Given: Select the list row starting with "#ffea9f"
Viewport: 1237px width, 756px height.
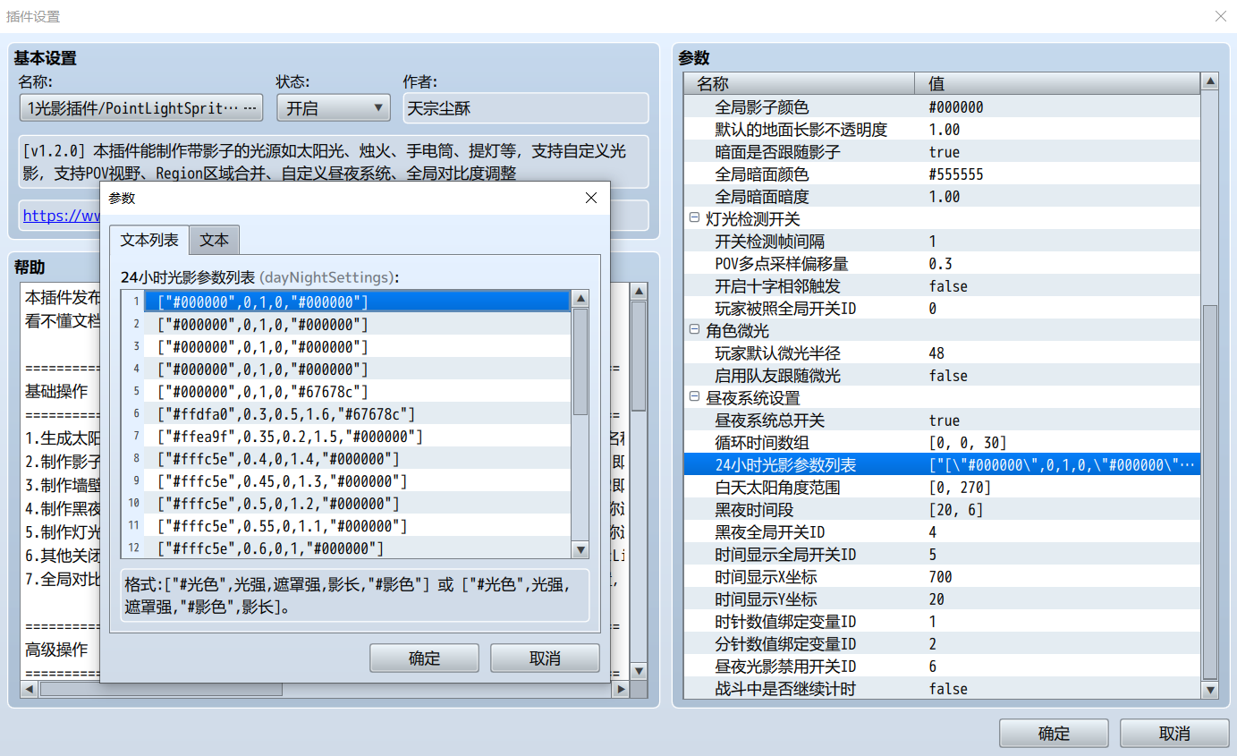Looking at the screenshot, I should [x=345, y=436].
